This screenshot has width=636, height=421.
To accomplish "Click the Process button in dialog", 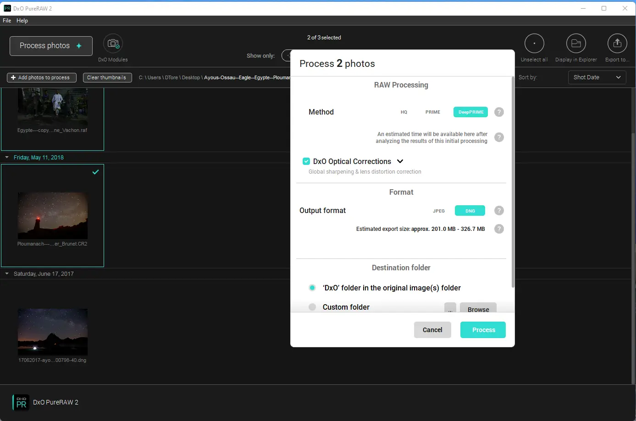I will [483, 330].
